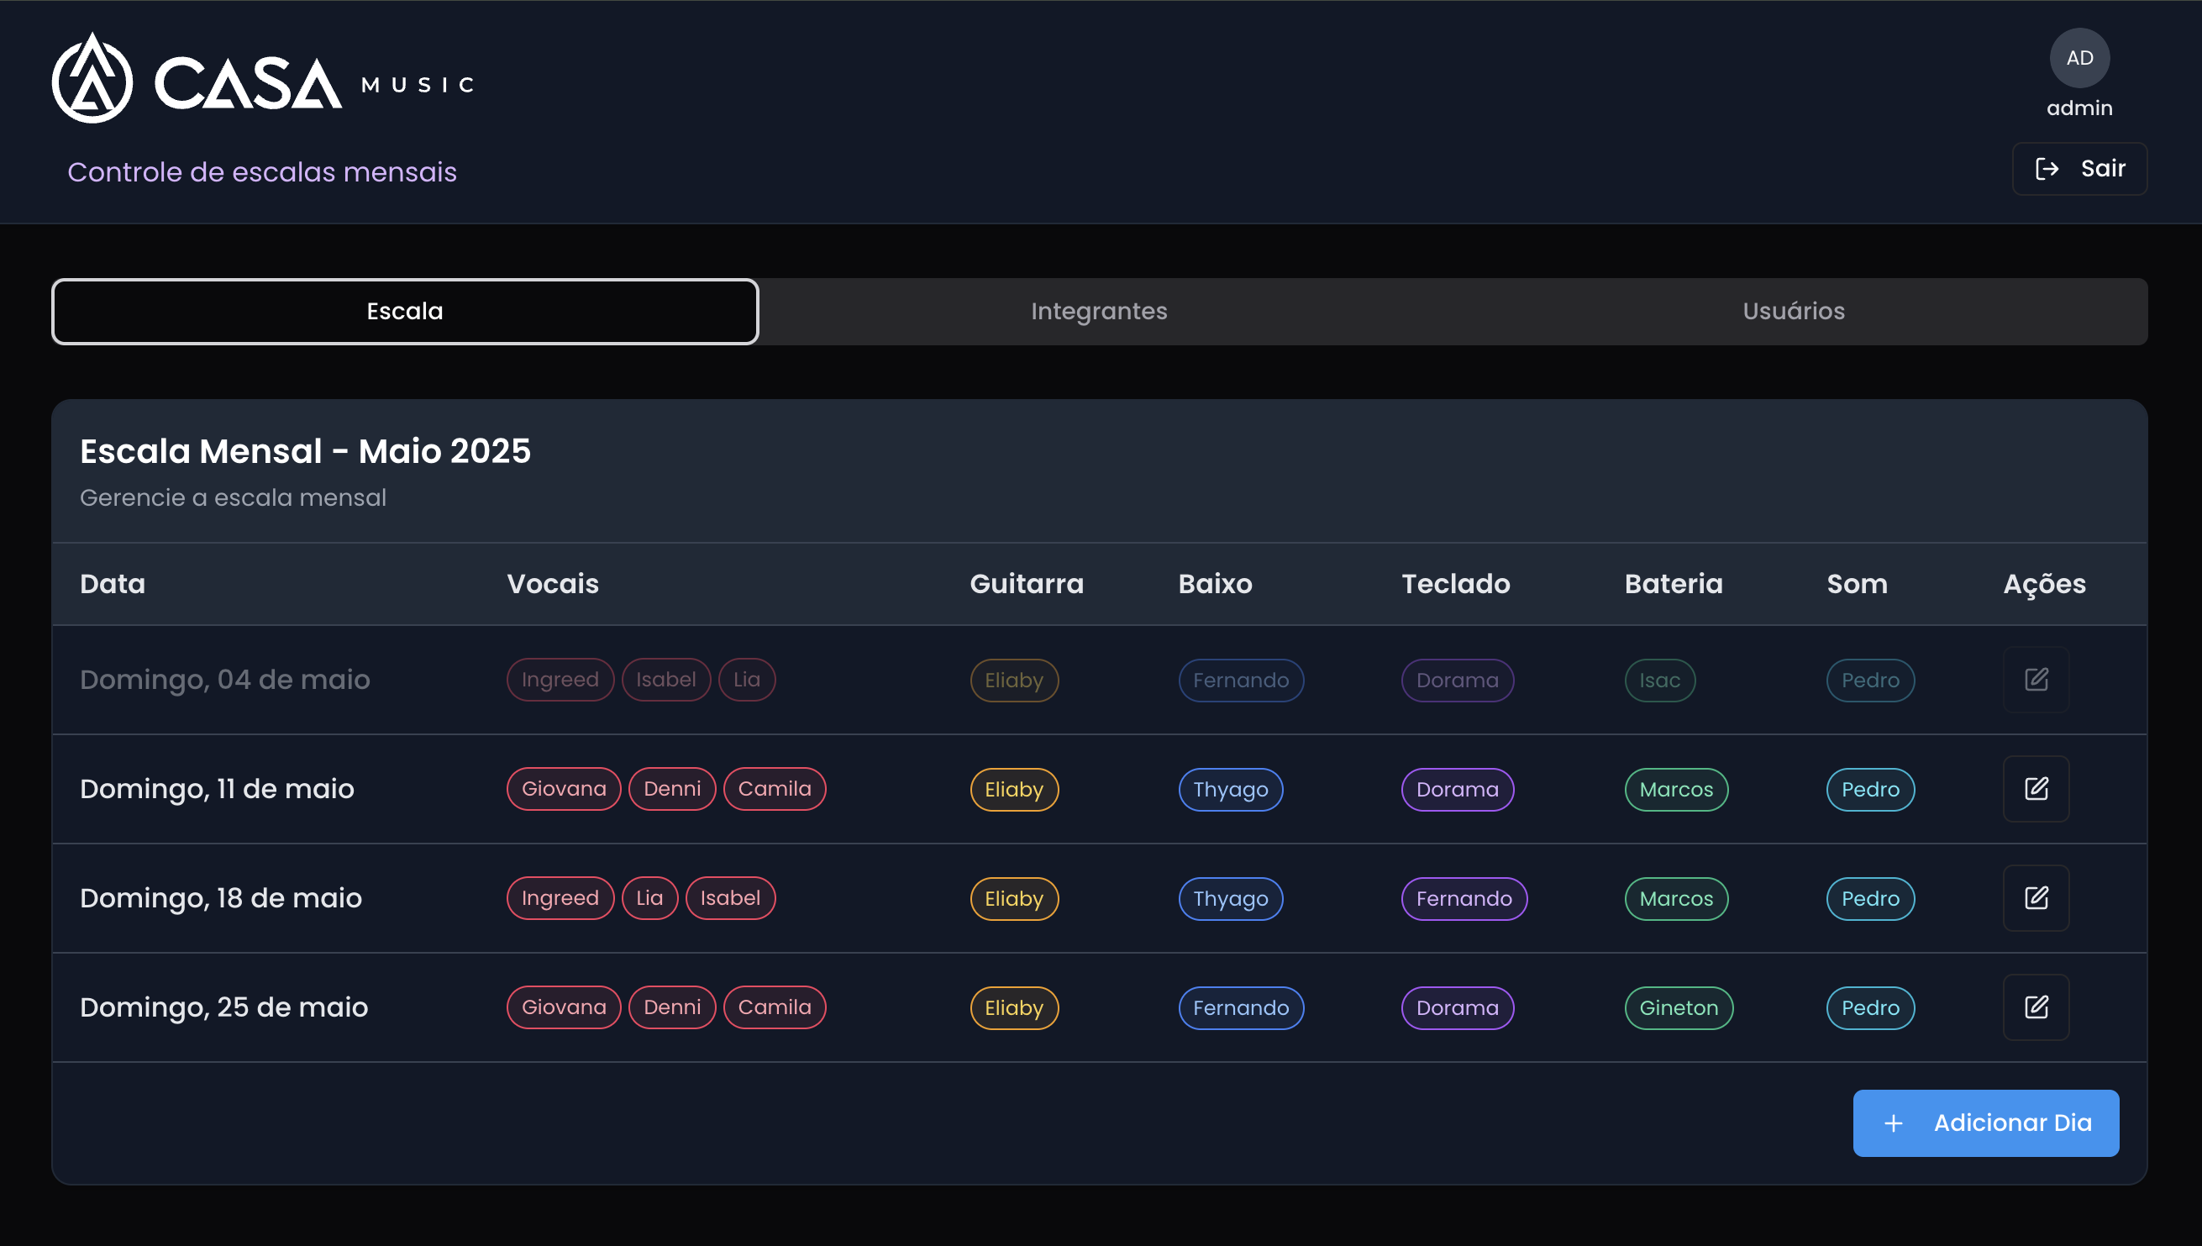Viewport: 2202px width, 1246px height.
Task: Click the Pedro tag on 04 de maio
Action: (1870, 681)
